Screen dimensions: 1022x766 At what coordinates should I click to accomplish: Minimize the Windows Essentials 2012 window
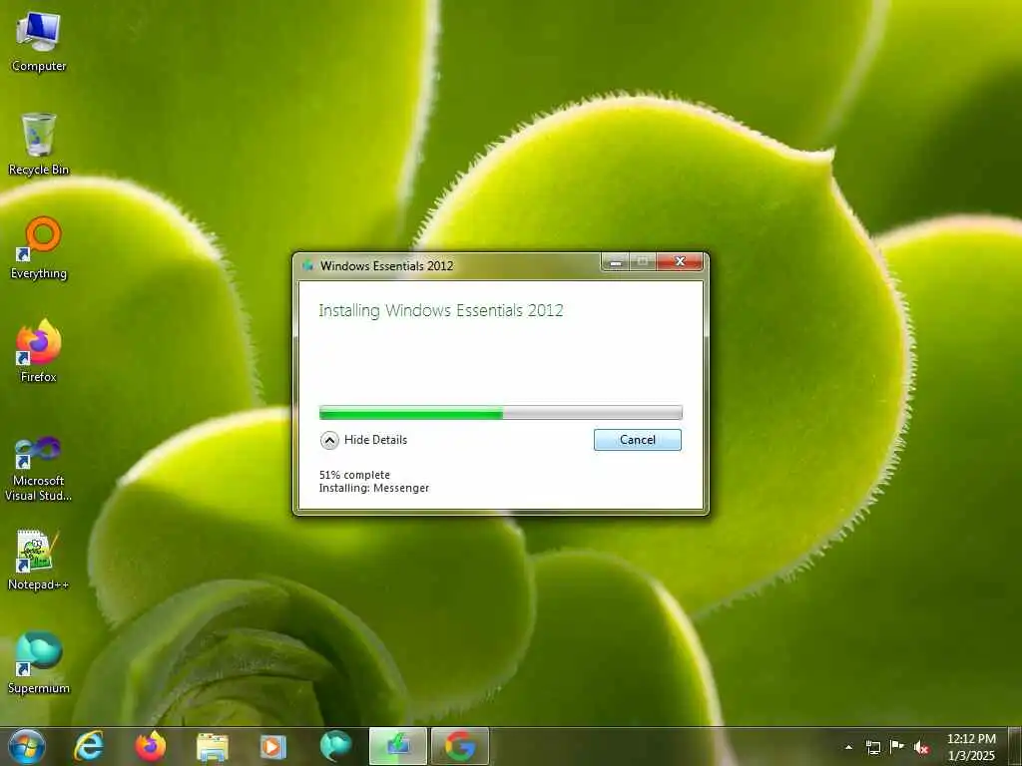pos(615,262)
